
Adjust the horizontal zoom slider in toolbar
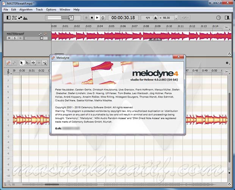click(63, 18)
